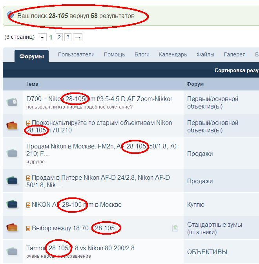
Task: Click the dark blue folder icon beside the Питере sale thread
Action: point(12,181)
